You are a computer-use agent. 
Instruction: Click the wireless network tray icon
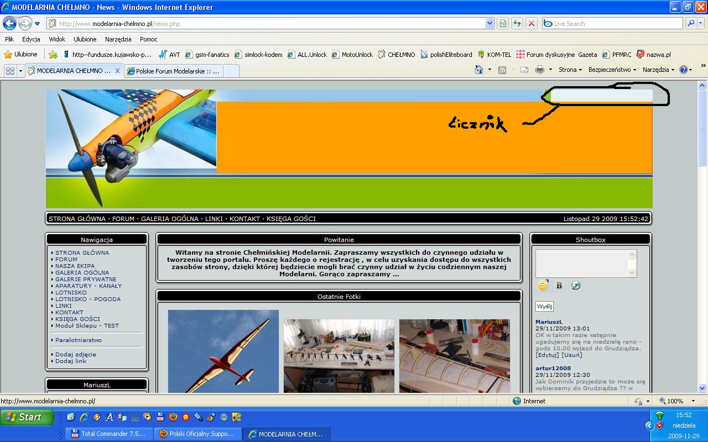pyautogui.click(x=659, y=415)
